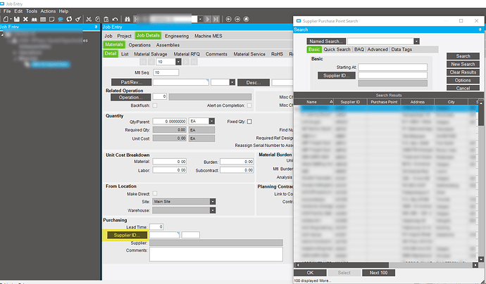Click the OK button in search dialog
The image size is (486, 284).
pos(310,273)
